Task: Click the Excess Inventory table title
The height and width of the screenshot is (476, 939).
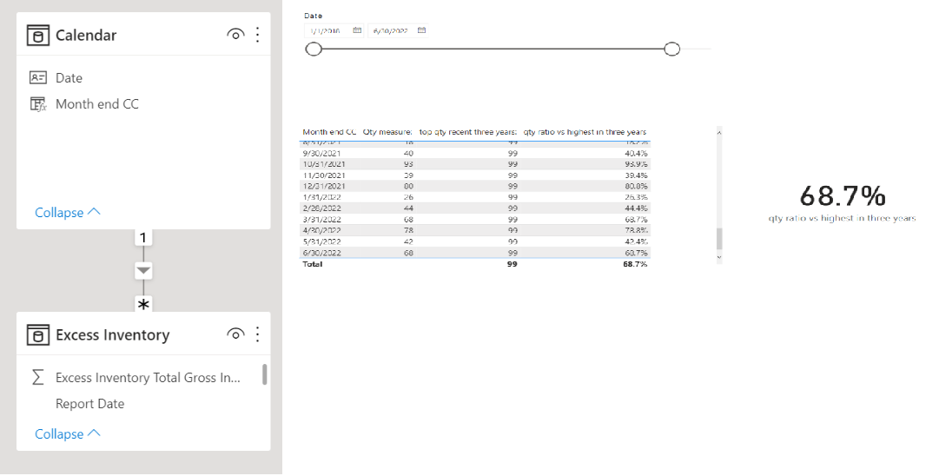Action: 113,334
